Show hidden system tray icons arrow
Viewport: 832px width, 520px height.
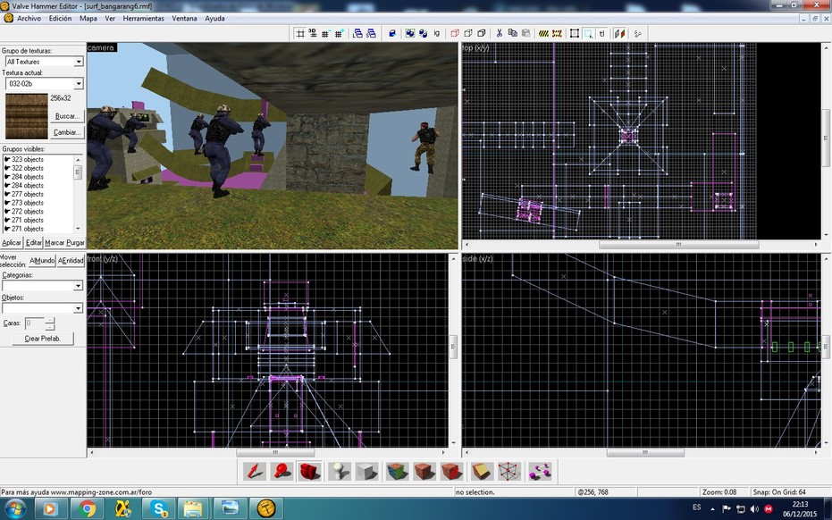(712, 508)
